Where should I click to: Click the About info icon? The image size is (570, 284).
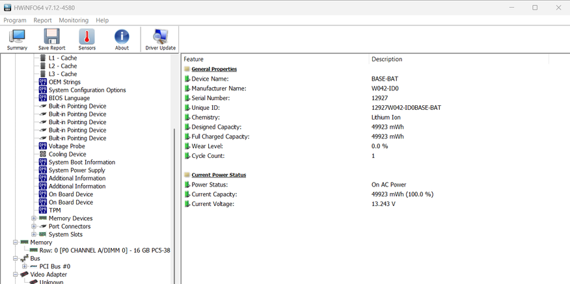pos(122,39)
